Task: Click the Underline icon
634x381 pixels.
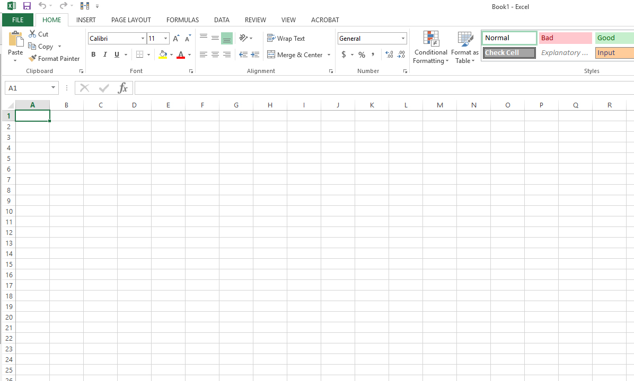Action: (x=116, y=55)
